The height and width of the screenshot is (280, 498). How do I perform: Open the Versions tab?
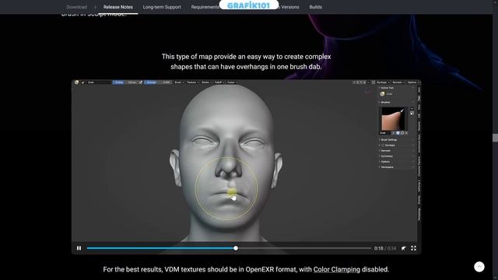(289, 7)
